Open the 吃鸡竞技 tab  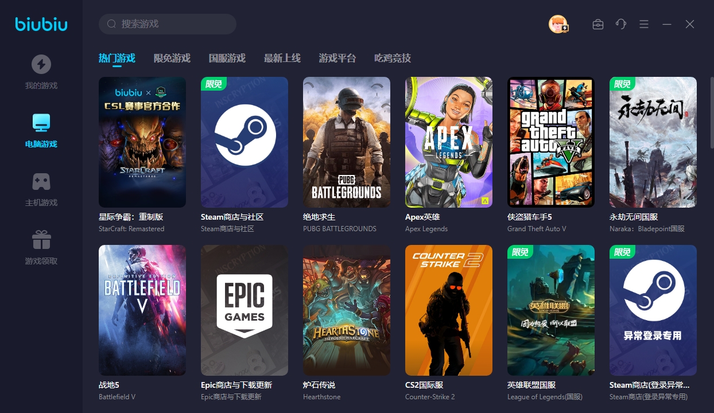tap(392, 58)
